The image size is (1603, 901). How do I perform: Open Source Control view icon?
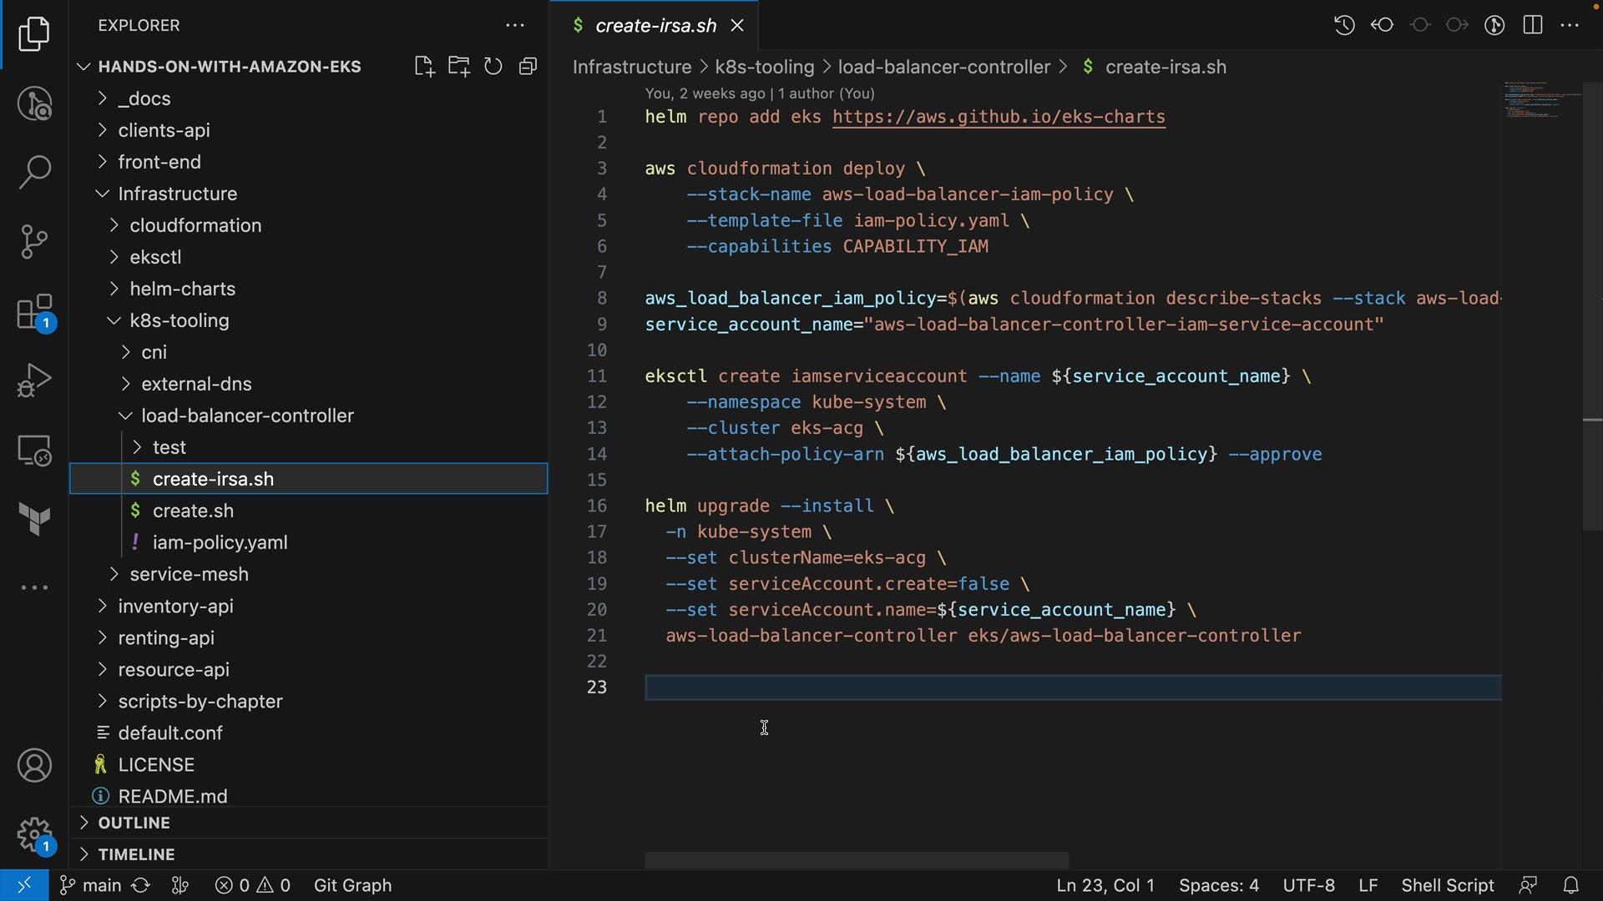(x=34, y=242)
